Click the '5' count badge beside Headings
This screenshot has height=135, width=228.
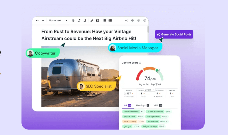[148, 105]
